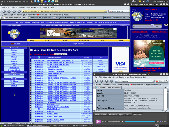
Task: Click Forward arrow in Troubleshooting Information window
Action: 101,81
